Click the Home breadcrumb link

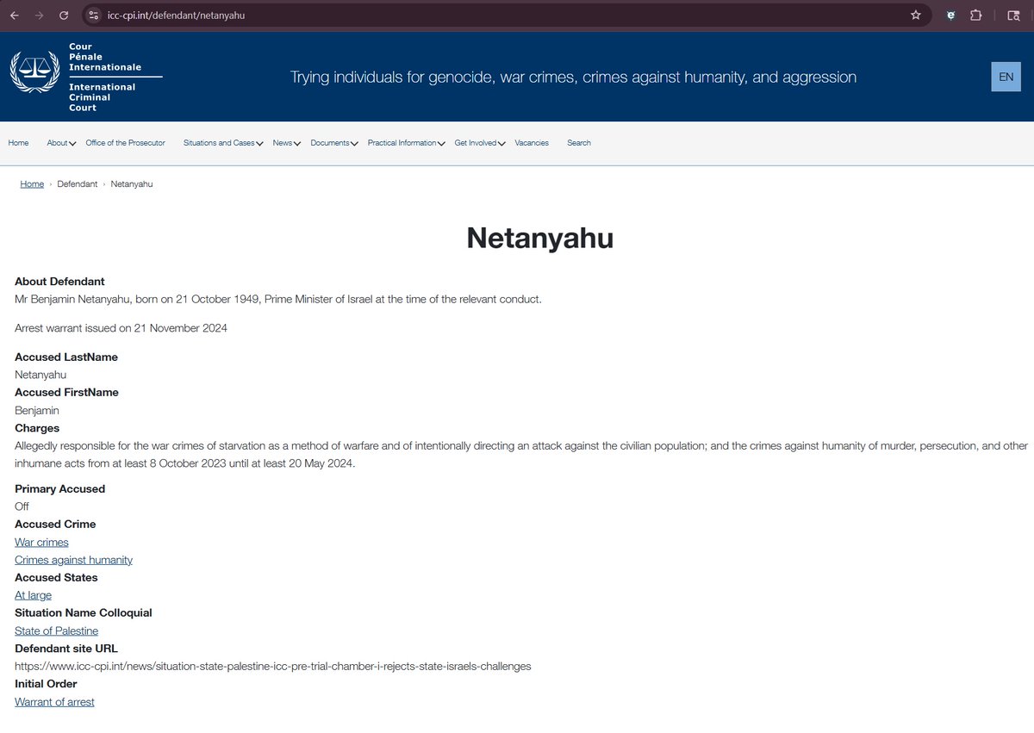click(32, 184)
